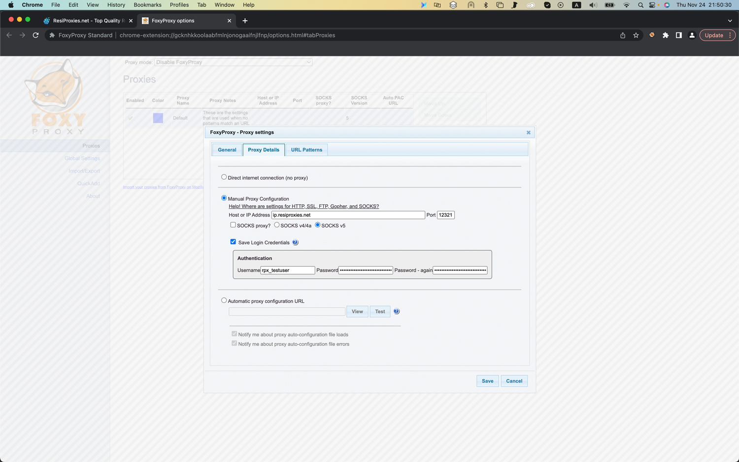This screenshot has height=462, width=739.
Task: Click the Chrome forward arrow
Action: 22,35
